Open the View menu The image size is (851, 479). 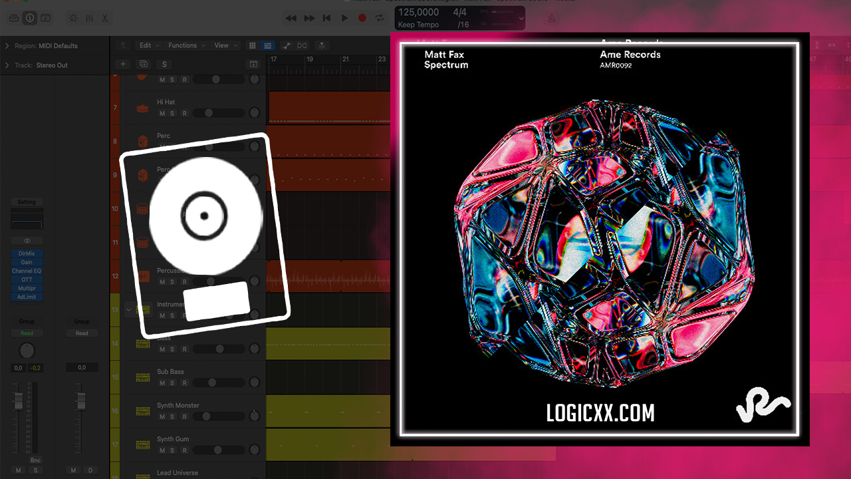click(x=224, y=45)
